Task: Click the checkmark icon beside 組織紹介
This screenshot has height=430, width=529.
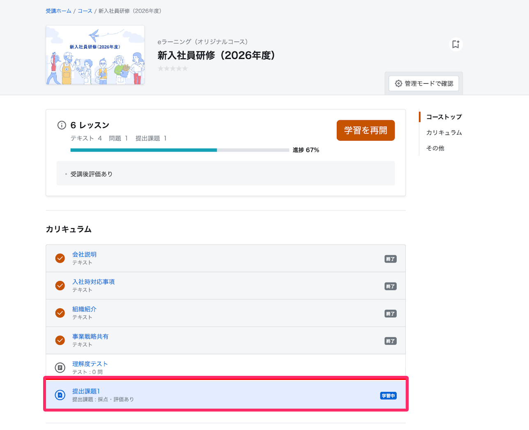Action: [x=60, y=313]
